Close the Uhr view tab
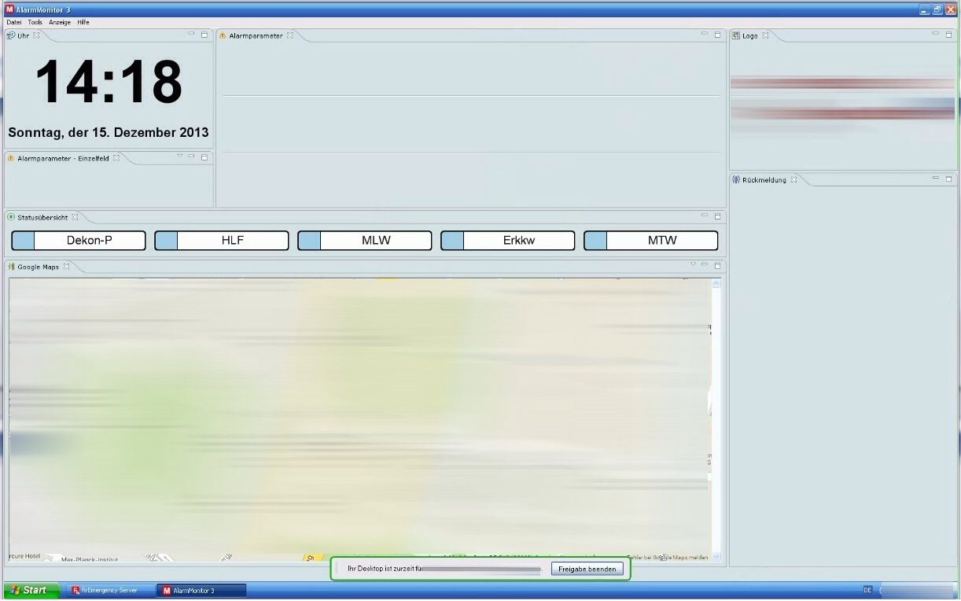The width and height of the screenshot is (961, 601). point(36,35)
